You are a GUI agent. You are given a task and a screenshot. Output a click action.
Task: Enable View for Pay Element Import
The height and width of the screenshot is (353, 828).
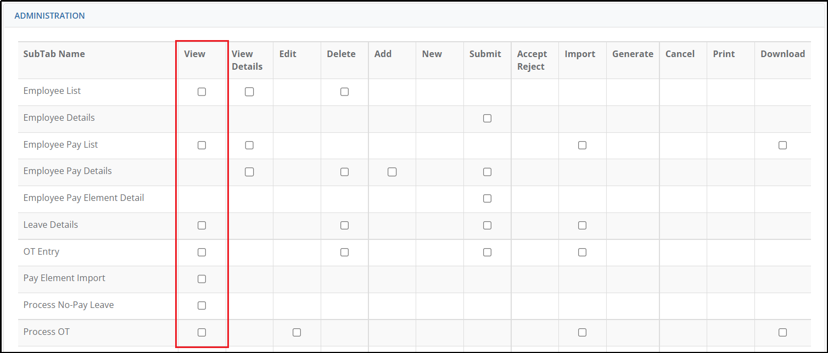202,279
